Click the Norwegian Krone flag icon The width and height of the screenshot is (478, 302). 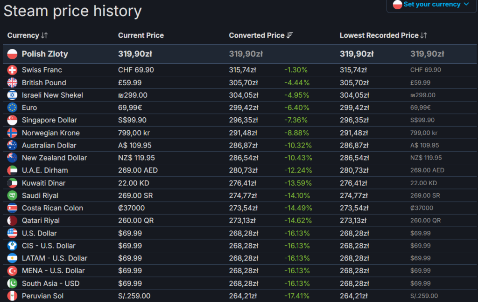(13, 133)
